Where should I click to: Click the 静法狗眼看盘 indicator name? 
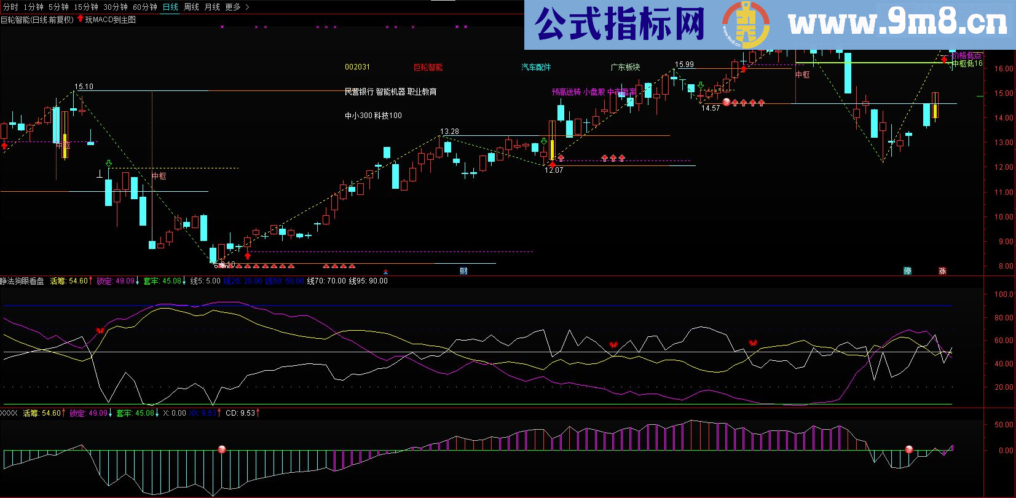click(x=22, y=281)
